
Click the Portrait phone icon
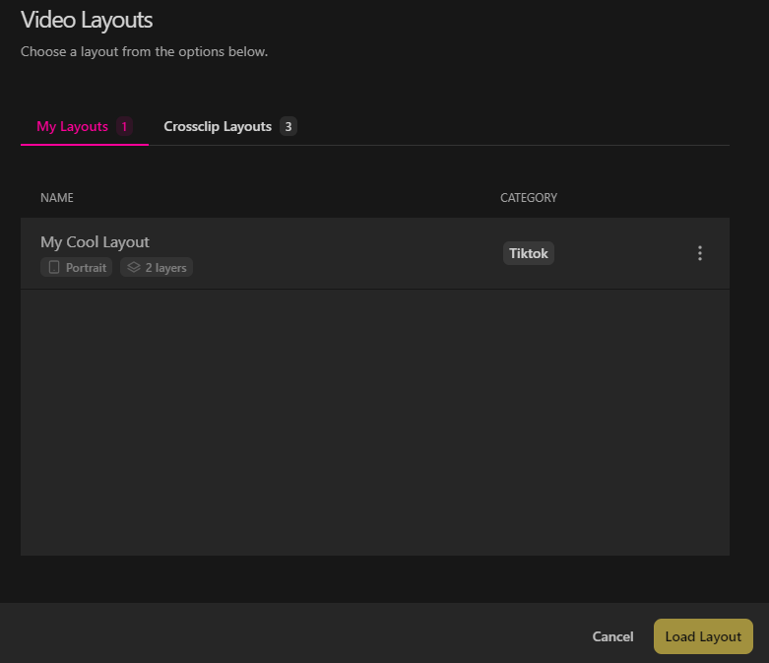pos(54,267)
